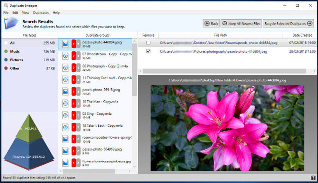Click image file icon for pexels-photo-564969.jpeg

pos(65,151)
